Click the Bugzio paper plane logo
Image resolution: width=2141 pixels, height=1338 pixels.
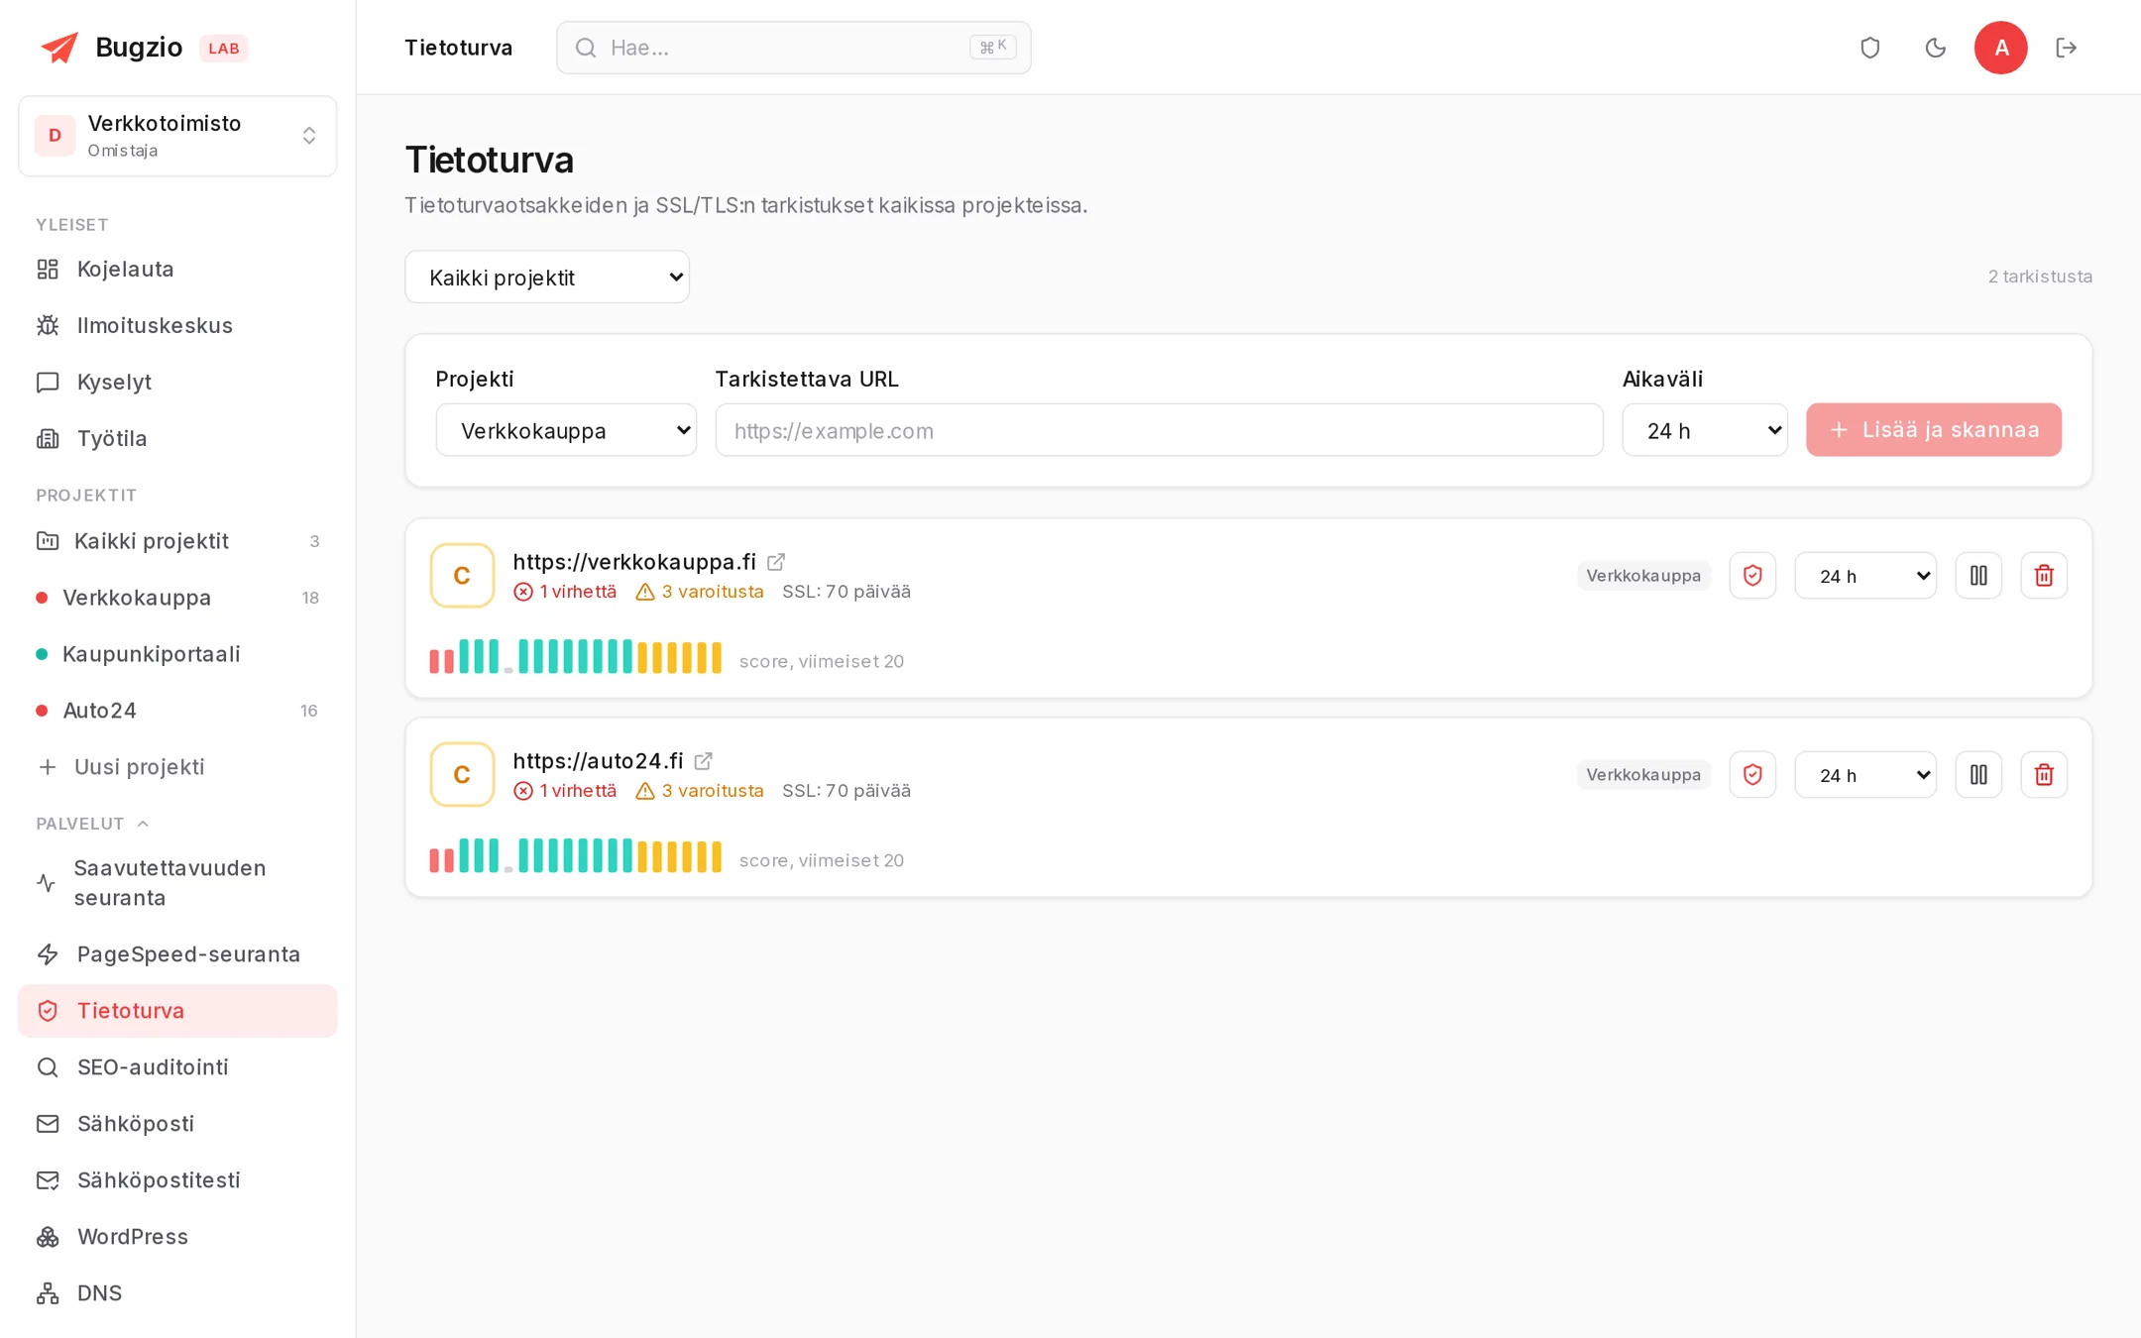(x=59, y=48)
